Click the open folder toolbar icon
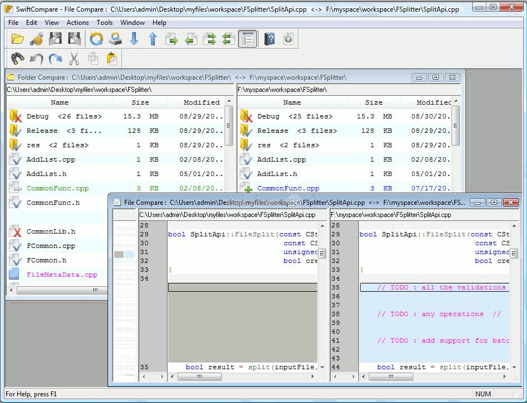The height and width of the screenshot is (403, 527). (x=18, y=39)
